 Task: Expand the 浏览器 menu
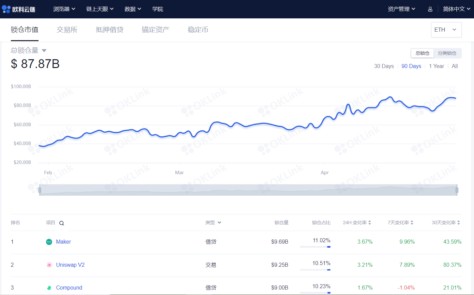point(64,9)
